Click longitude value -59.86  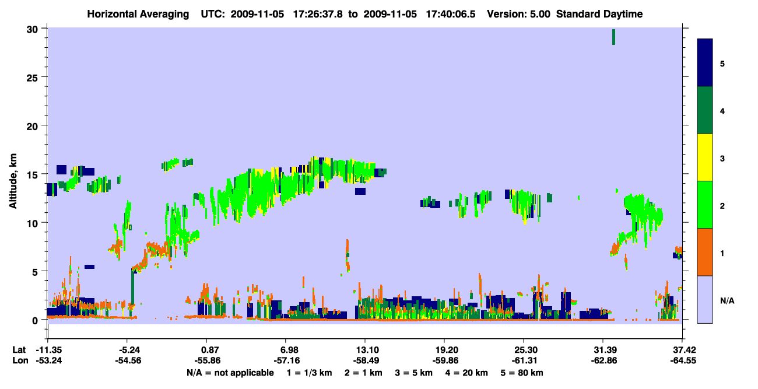pos(444,360)
